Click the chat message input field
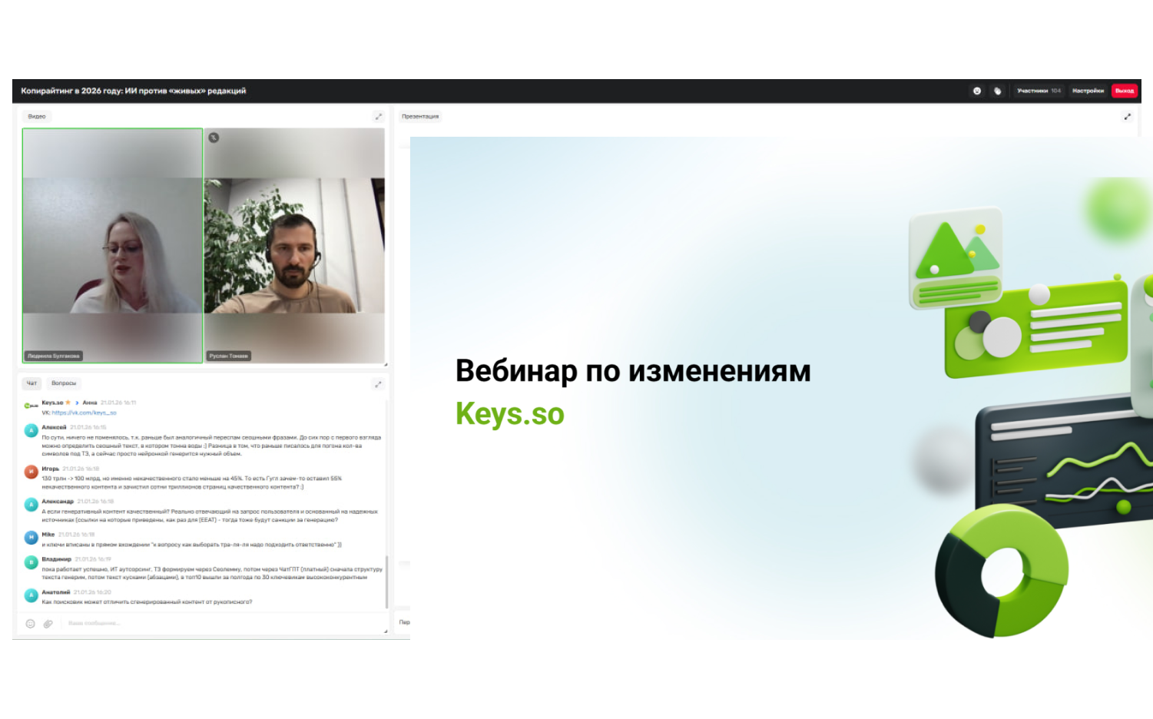 click(215, 623)
